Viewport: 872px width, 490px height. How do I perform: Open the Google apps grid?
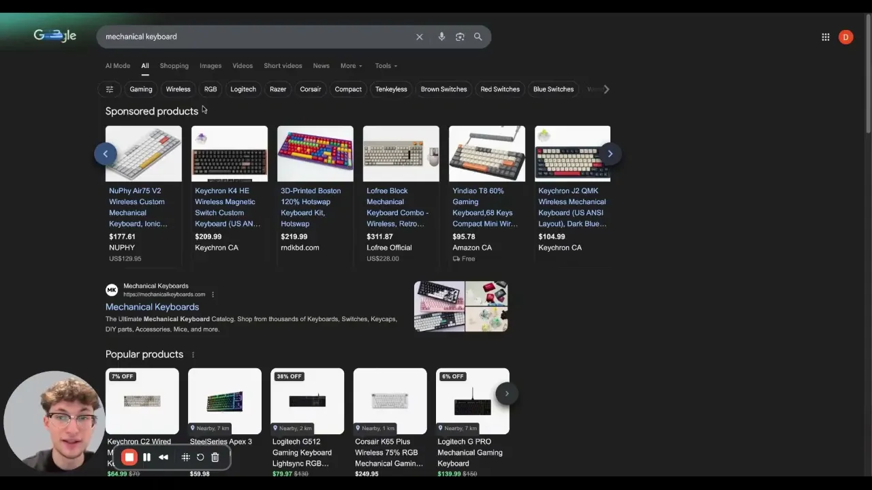coord(826,37)
